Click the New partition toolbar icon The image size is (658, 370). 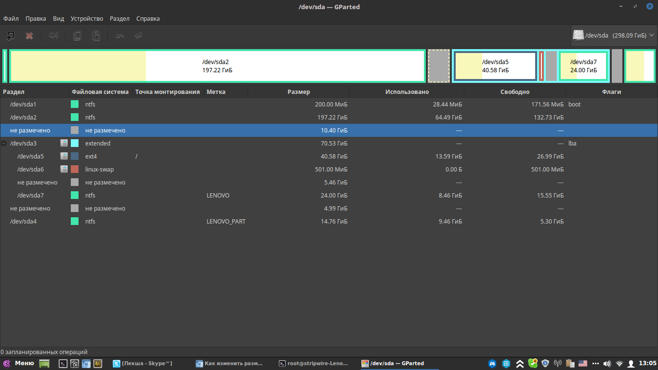pyautogui.click(x=10, y=36)
